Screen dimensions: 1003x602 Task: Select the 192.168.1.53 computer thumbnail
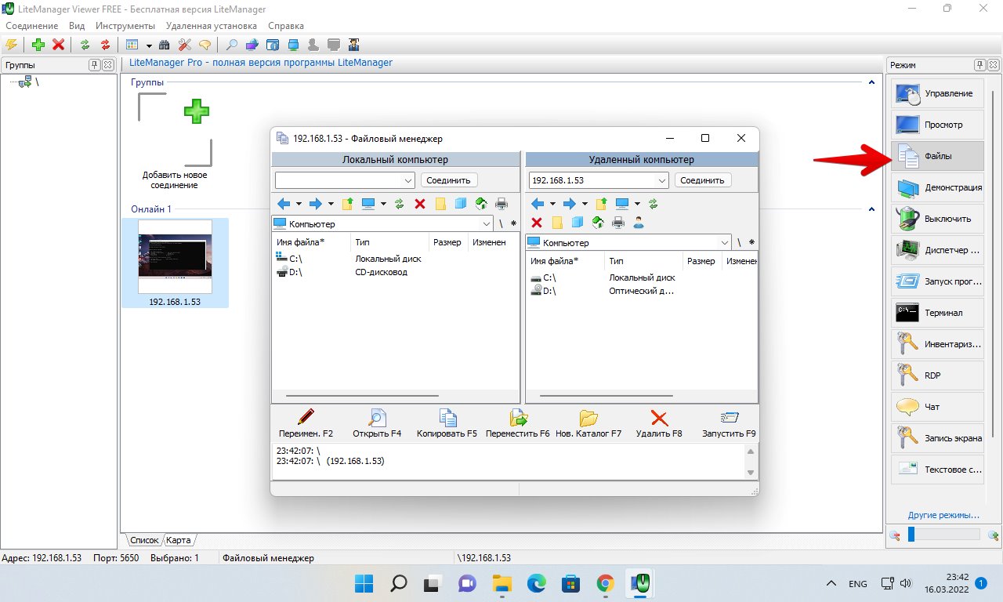click(175, 262)
